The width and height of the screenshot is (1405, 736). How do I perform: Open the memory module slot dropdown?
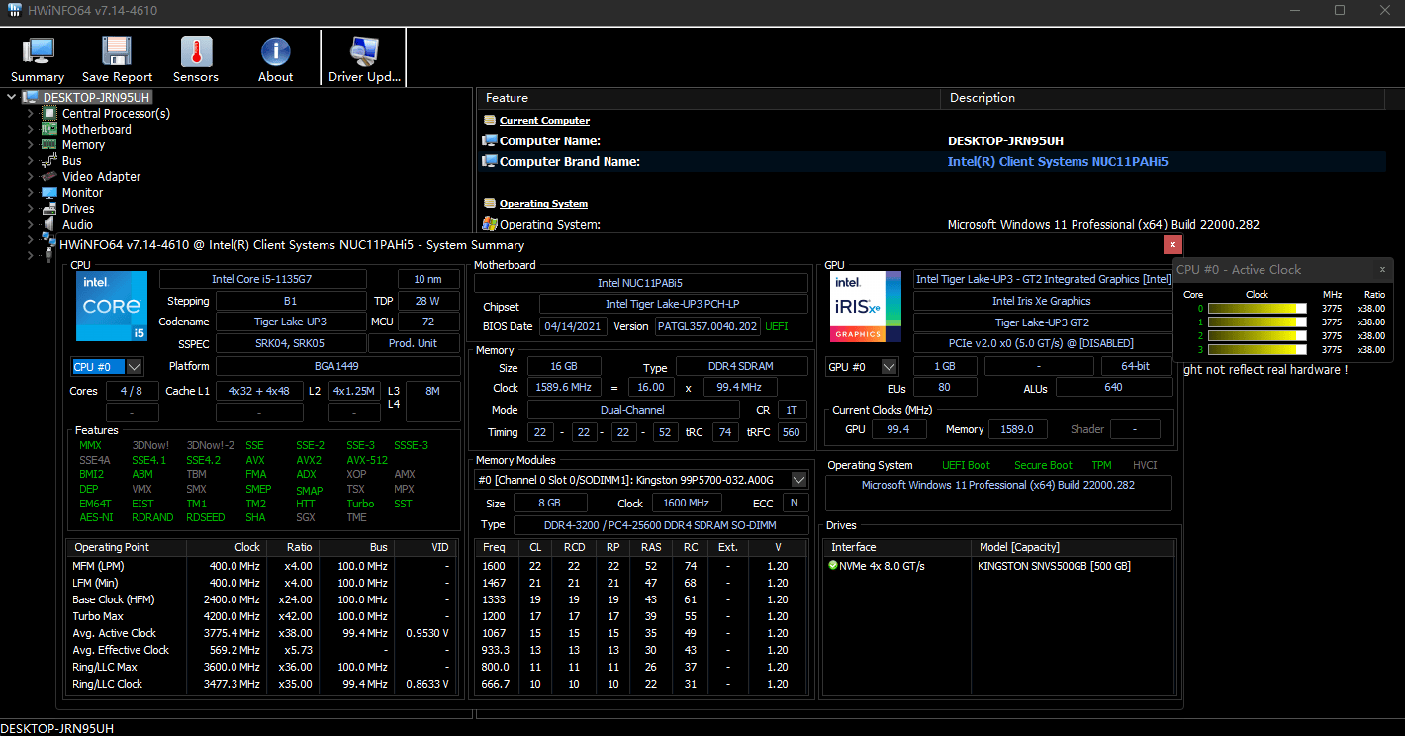click(x=798, y=480)
